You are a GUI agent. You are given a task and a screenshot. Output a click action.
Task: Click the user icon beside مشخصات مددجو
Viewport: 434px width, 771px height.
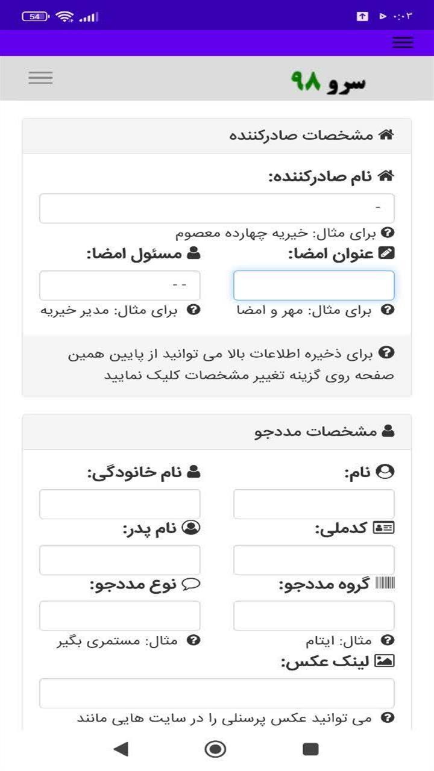[x=388, y=431]
